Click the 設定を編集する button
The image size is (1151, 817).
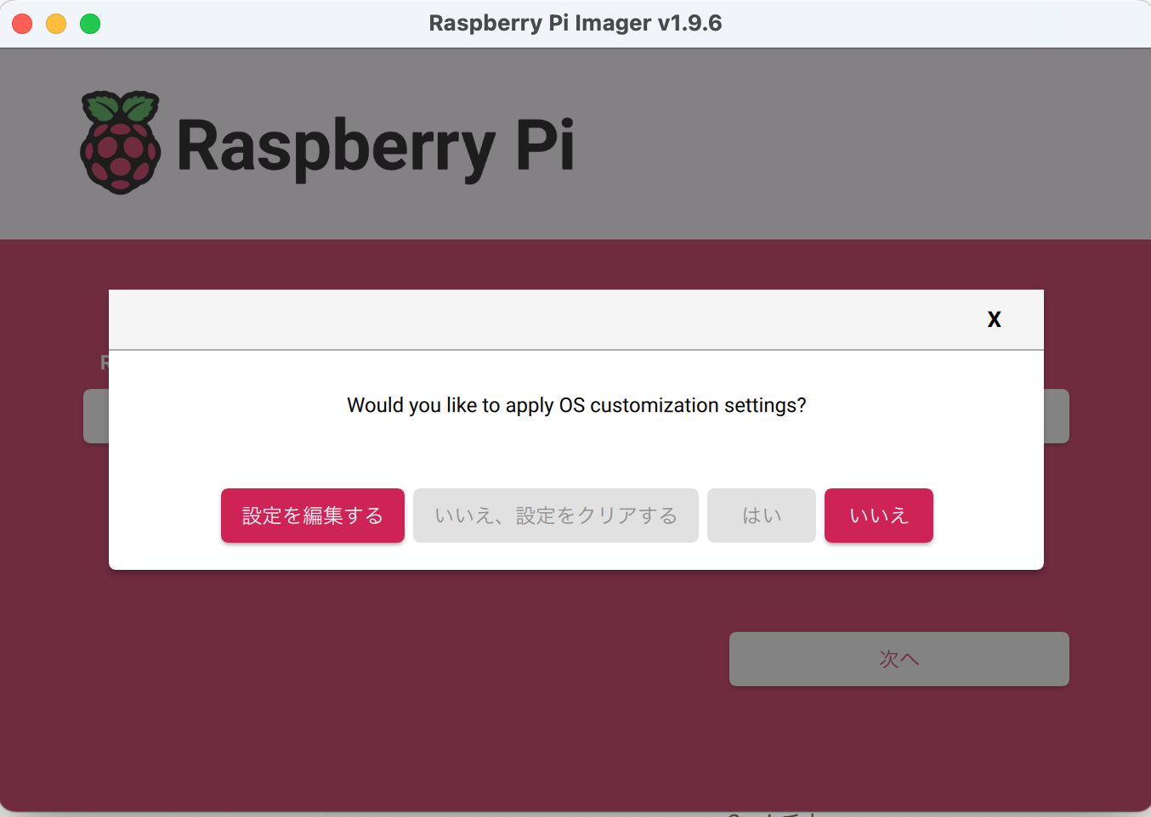313,516
